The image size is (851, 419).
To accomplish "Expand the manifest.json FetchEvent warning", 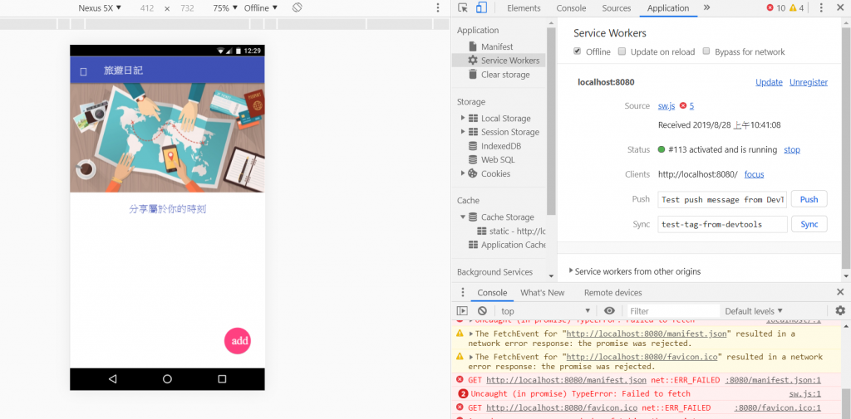I will coord(471,334).
